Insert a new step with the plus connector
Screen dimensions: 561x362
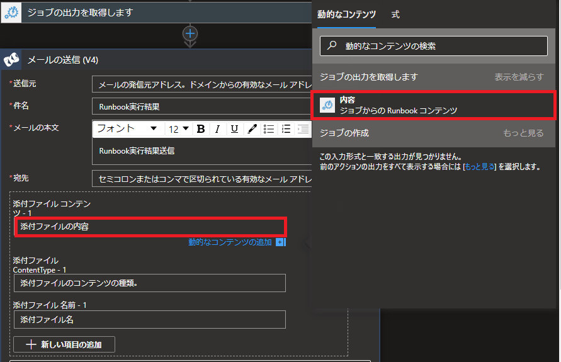pos(190,34)
